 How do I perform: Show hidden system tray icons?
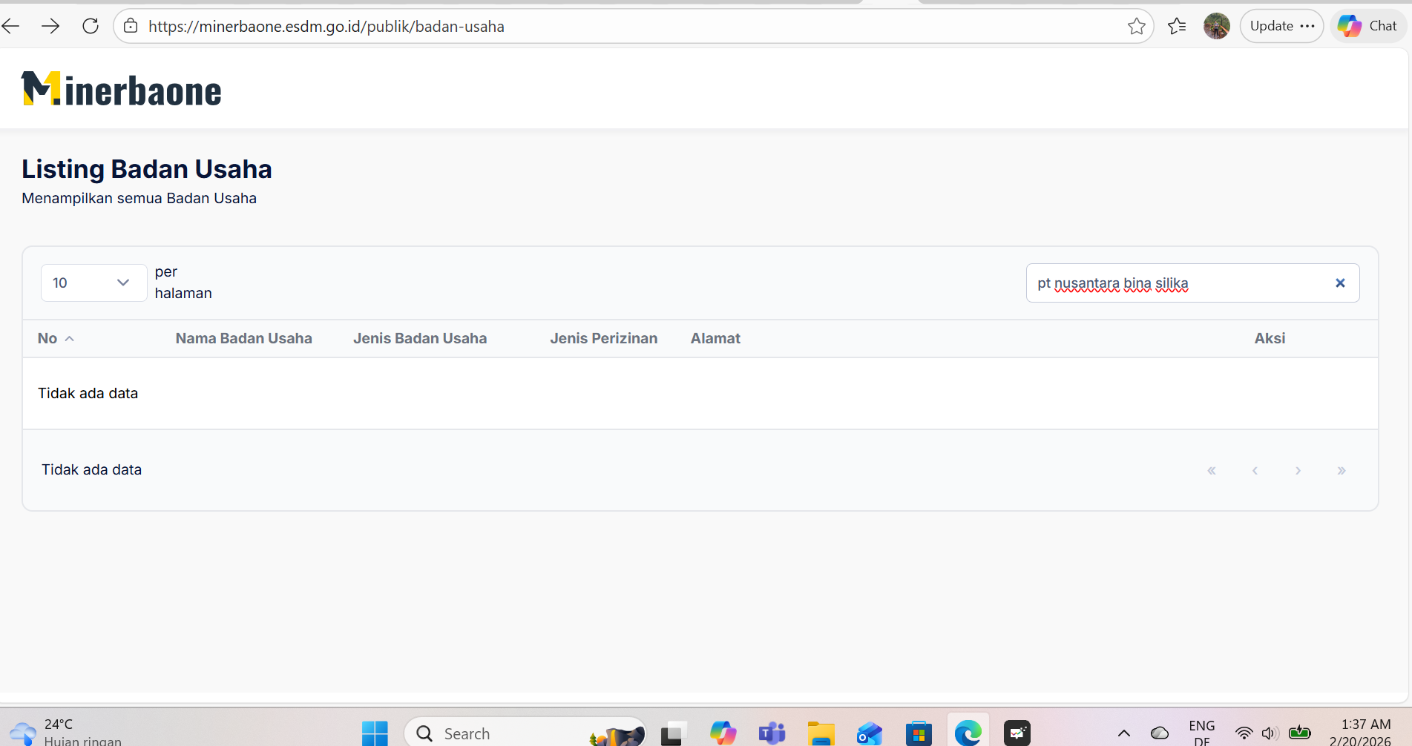coord(1124,733)
